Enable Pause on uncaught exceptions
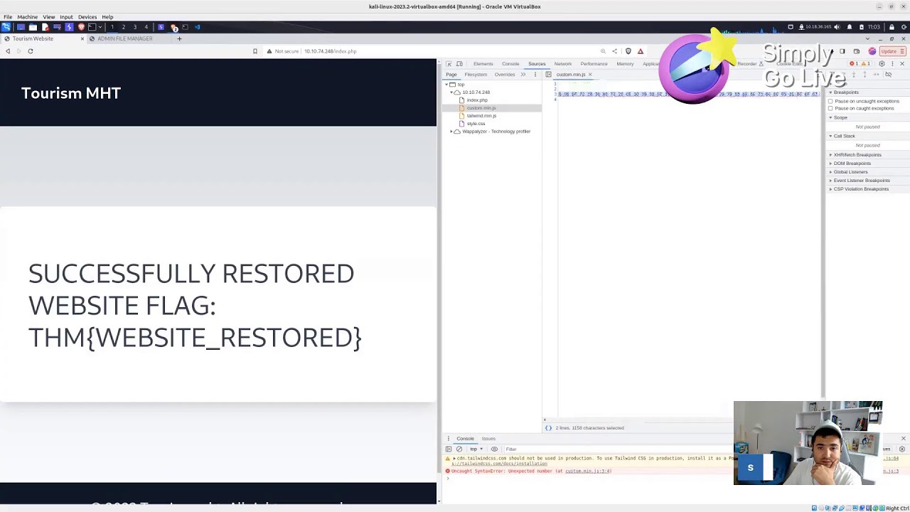Viewport: 910px width, 512px height. [830, 101]
